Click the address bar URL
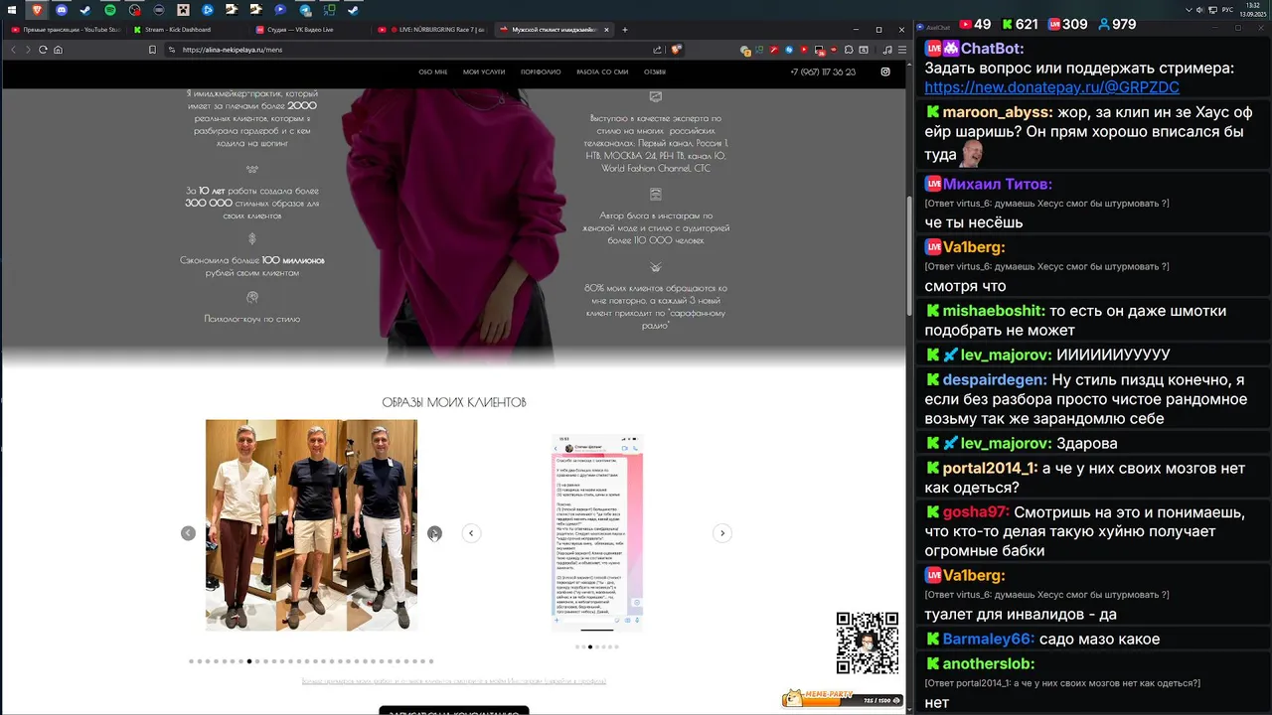Viewport: 1272px width, 715px height. 233,50
